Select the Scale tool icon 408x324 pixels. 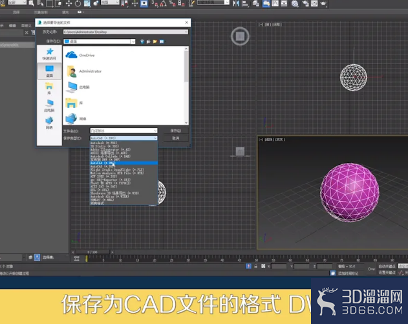(x=87, y=3)
